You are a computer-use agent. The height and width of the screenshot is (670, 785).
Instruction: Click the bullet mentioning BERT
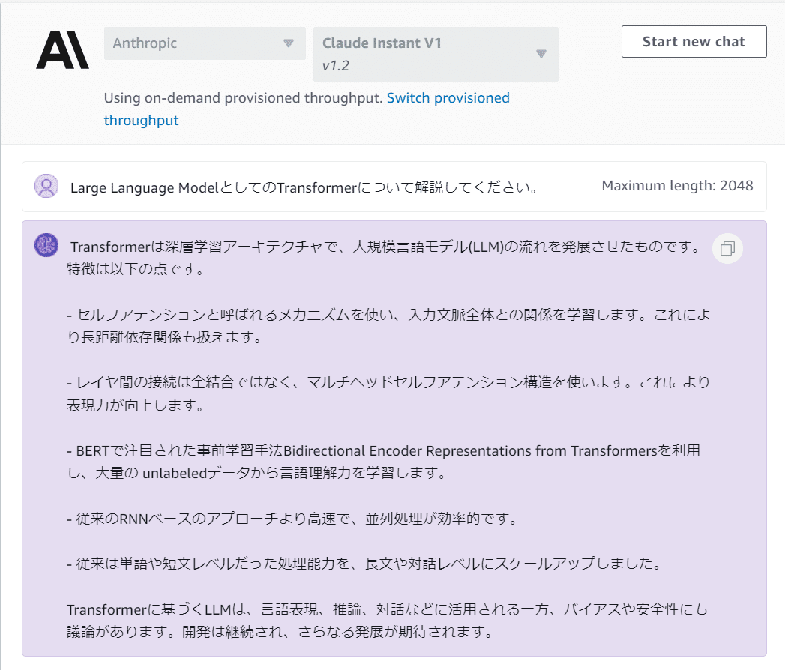pos(383,462)
